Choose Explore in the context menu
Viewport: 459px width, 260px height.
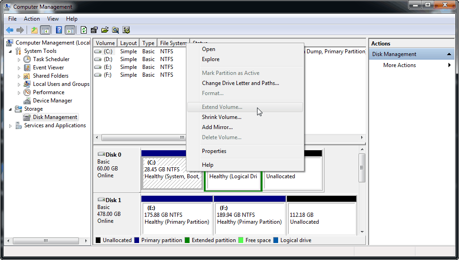click(x=245, y=59)
